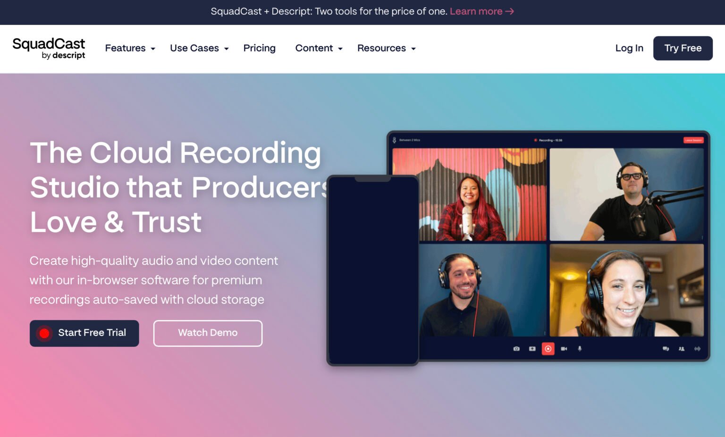The image size is (725, 437).
Task: Click the Start Free Trial button
Action: point(84,333)
